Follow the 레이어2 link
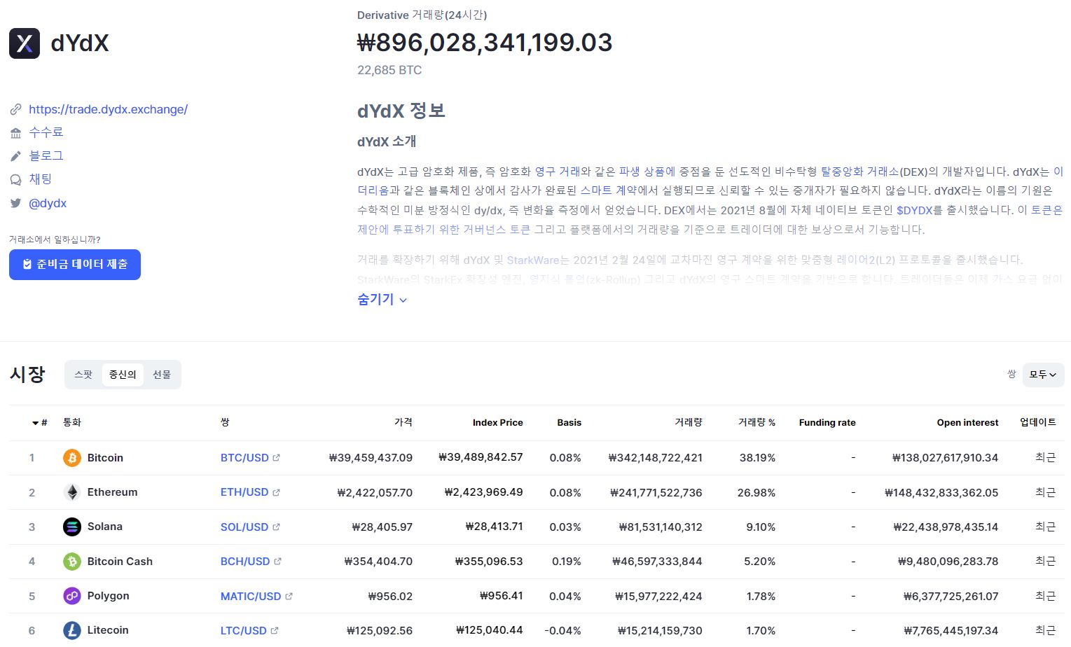 [856, 260]
